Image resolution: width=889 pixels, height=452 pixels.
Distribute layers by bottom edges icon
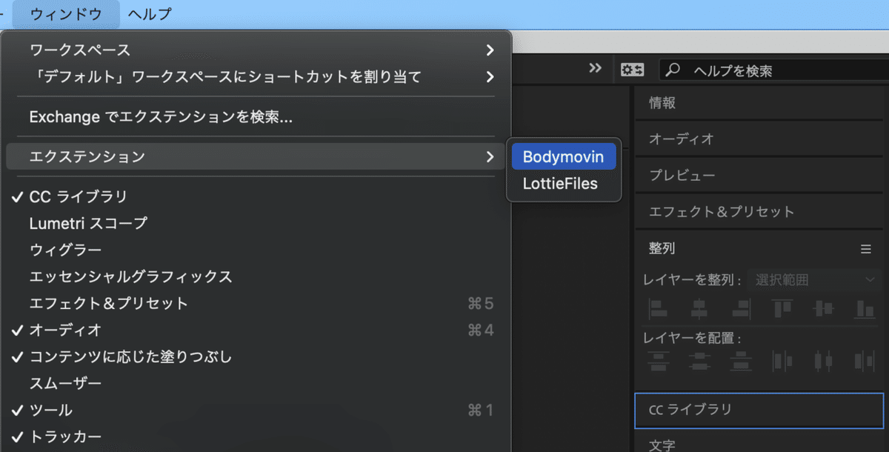pos(740,361)
